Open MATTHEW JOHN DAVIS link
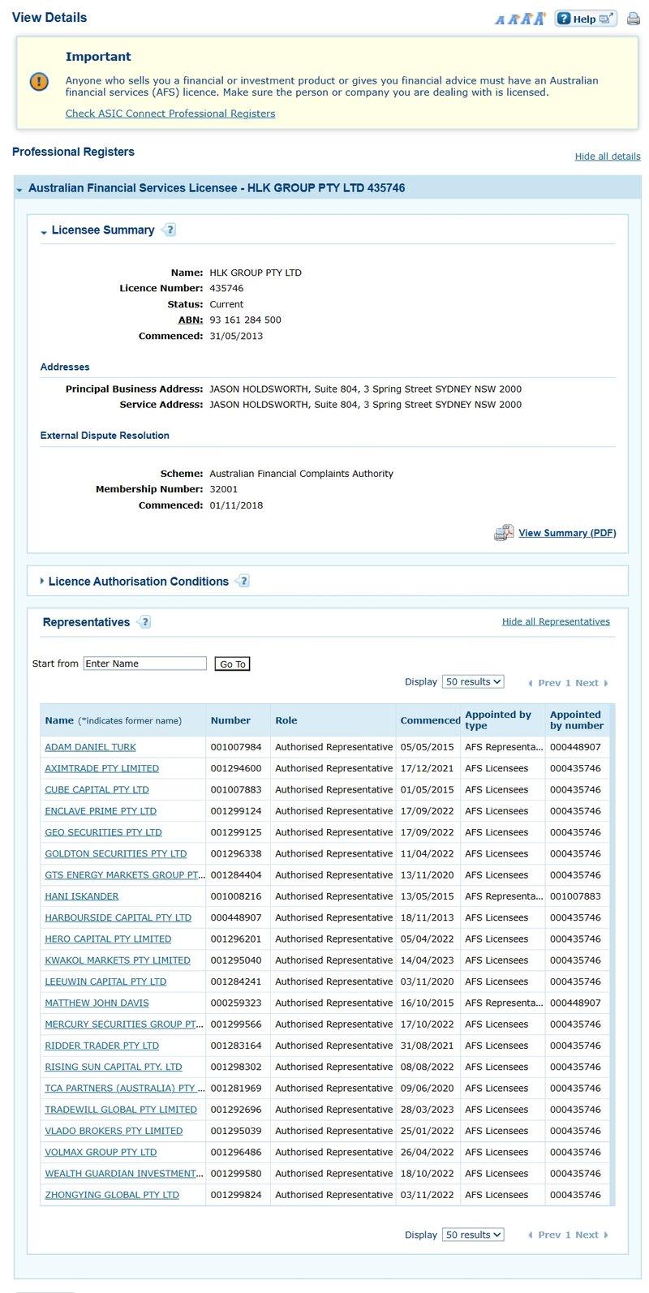 97,1003
